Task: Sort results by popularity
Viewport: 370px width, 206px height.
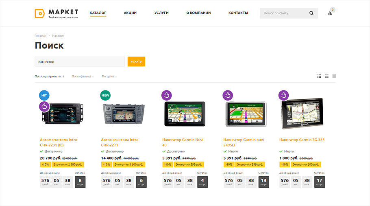Action: pyautogui.click(x=49, y=76)
